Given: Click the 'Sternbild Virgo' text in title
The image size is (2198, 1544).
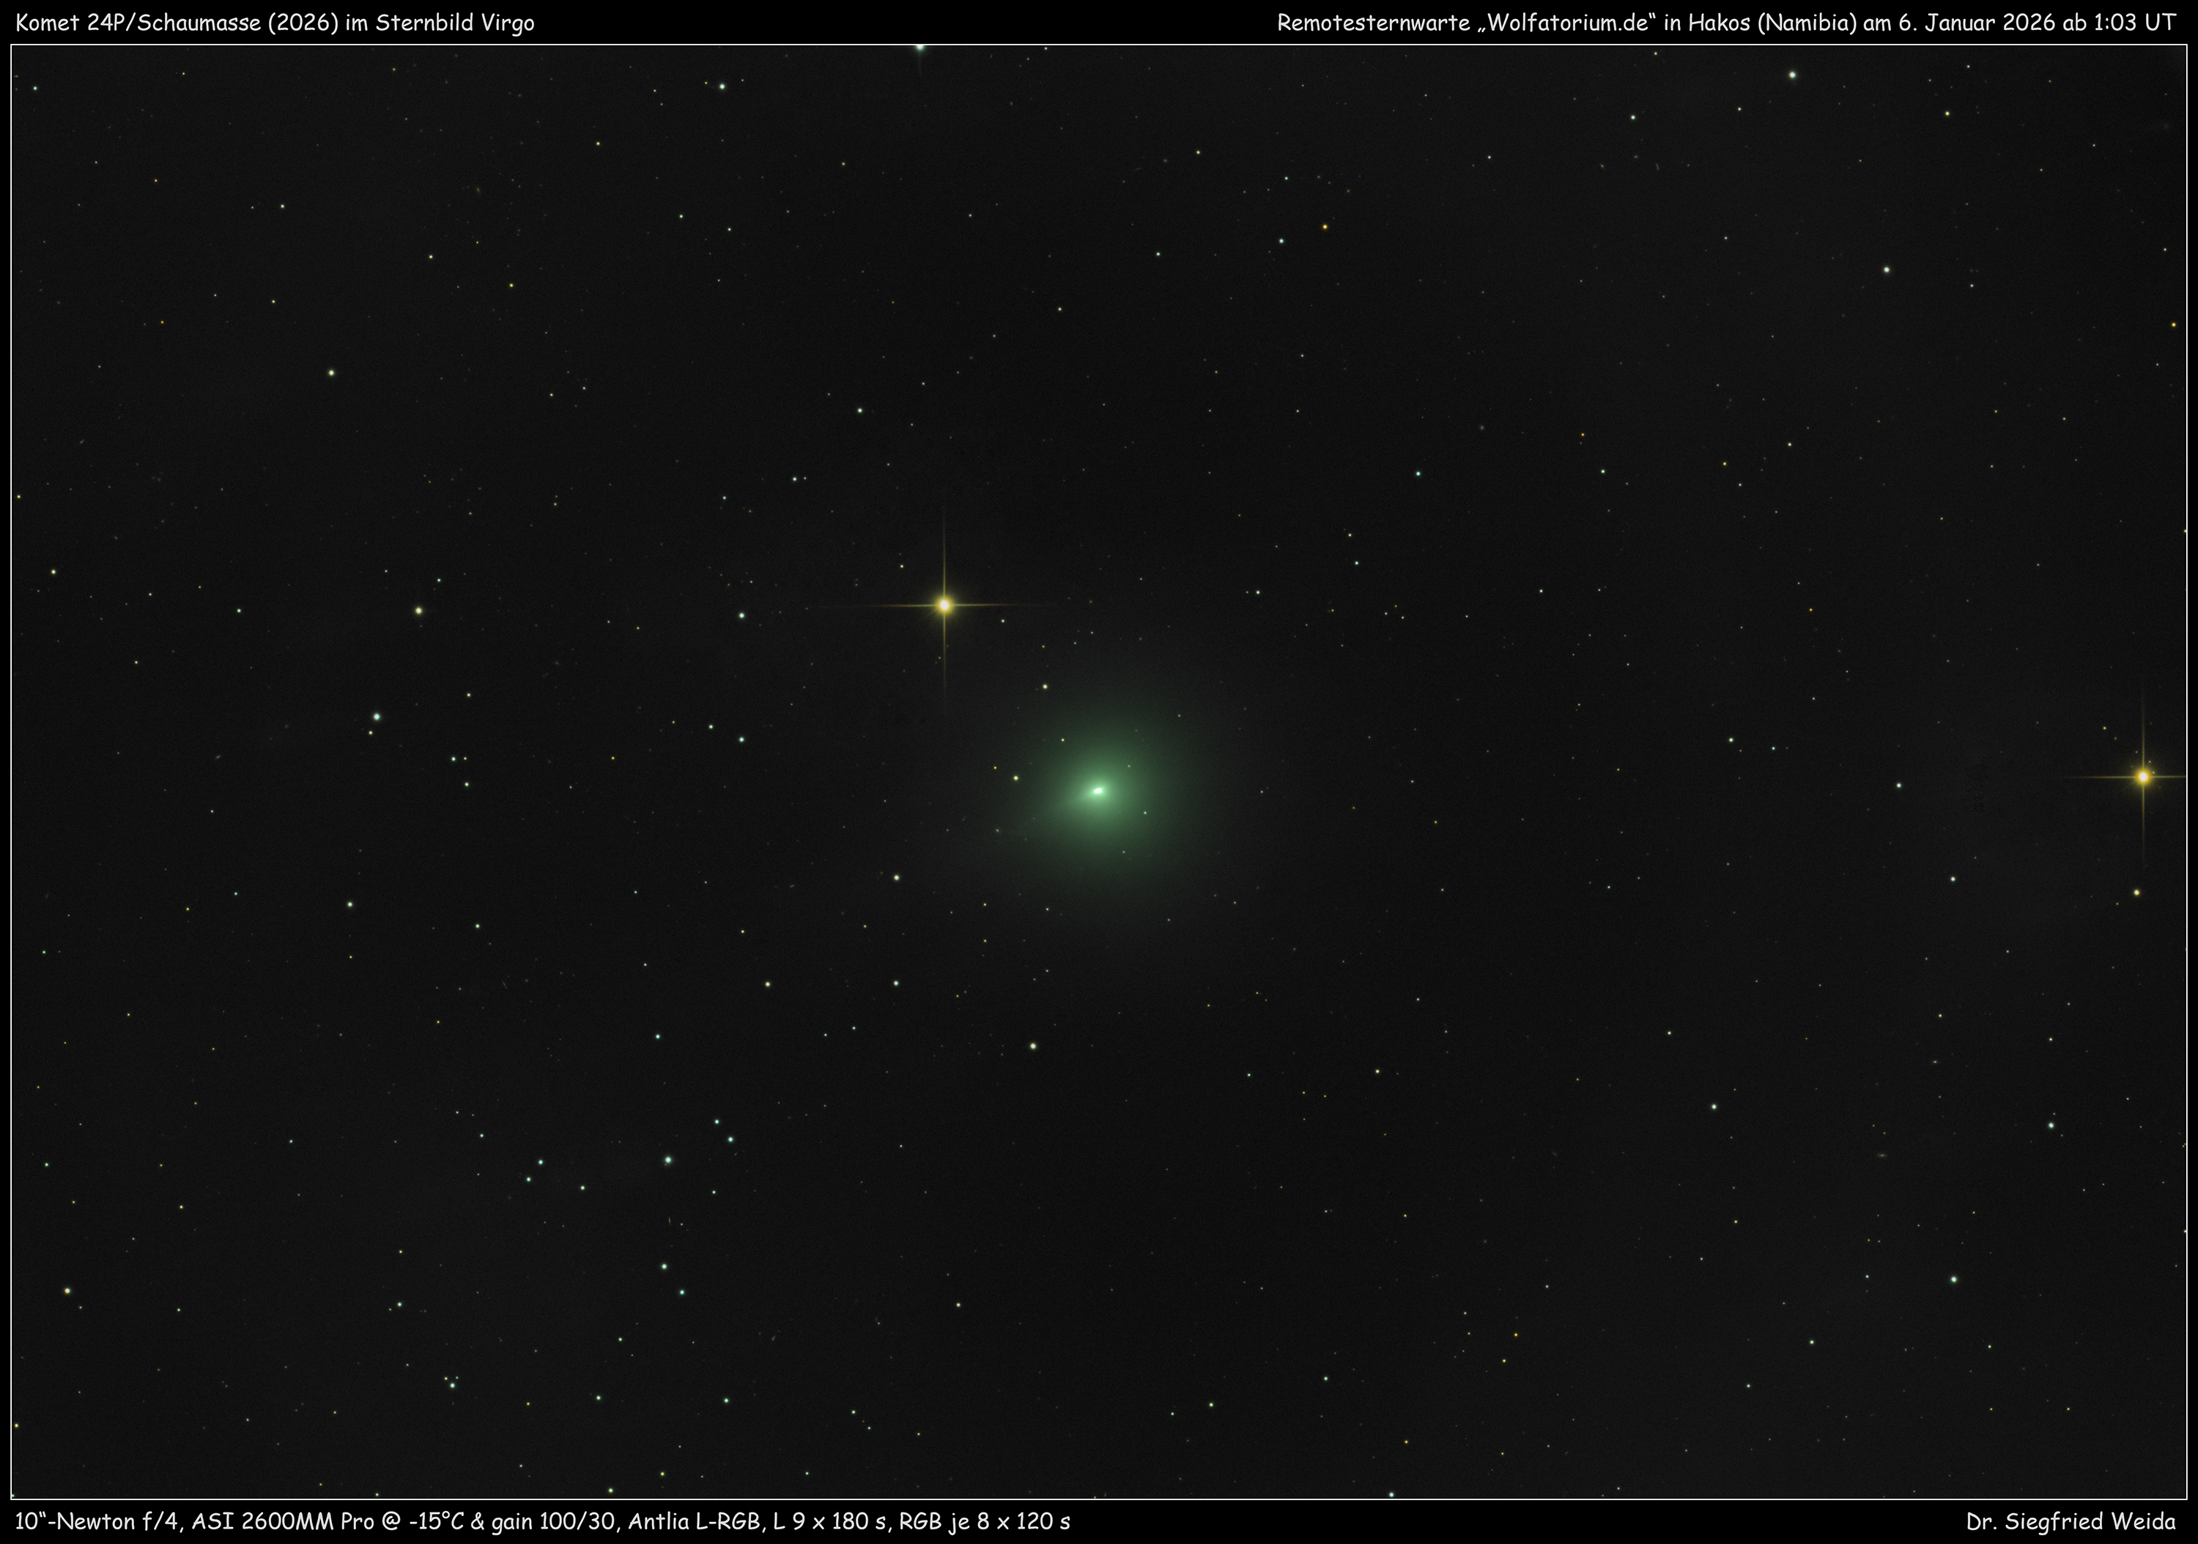Looking at the screenshot, I should pyautogui.click(x=455, y=23).
